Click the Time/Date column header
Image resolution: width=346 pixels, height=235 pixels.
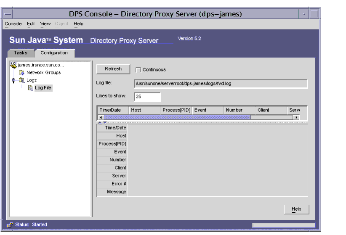coord(113,110)
